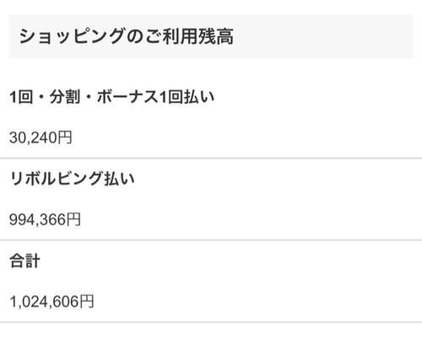Click the 1,024,606円 total amount
Screen dimensions: 422x345
(51, 301)
